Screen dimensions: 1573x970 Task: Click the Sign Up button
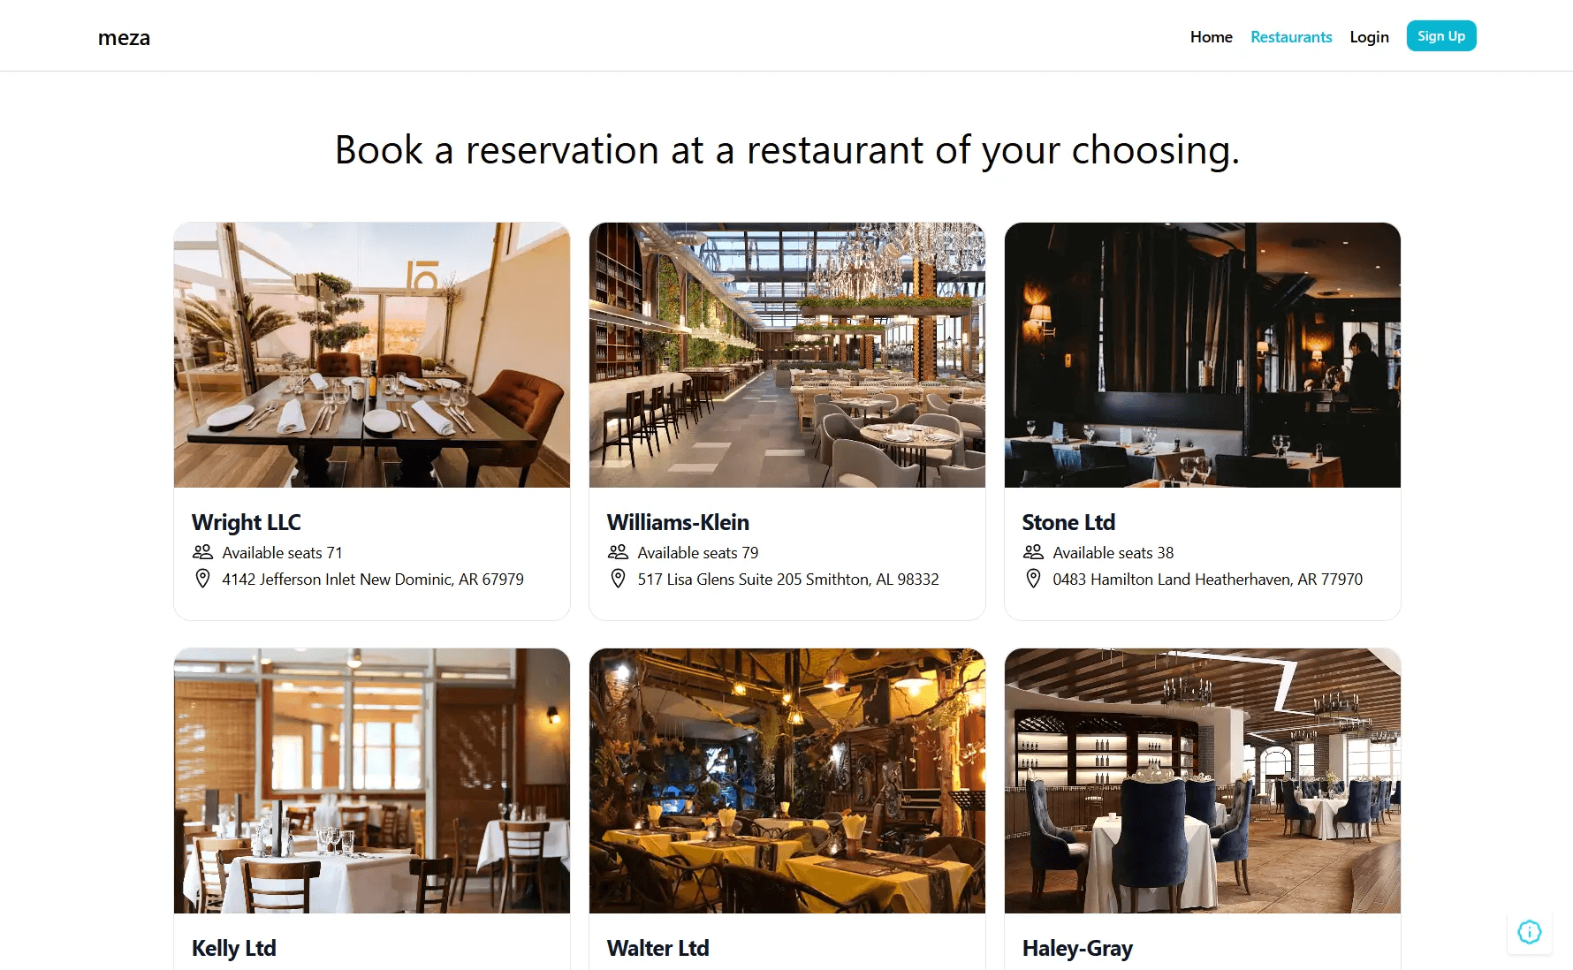(1441, 36)
